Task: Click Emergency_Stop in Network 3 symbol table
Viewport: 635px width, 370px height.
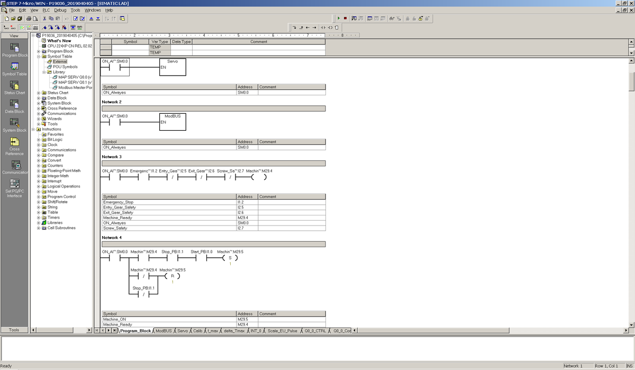Action: coord(119,202)
